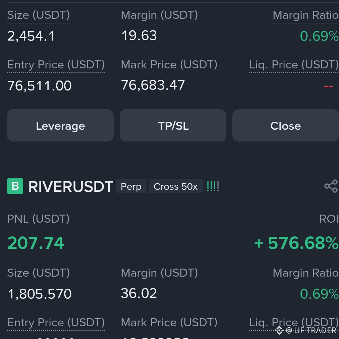Tap the green signal bars indicator icon
Viewport: 339px width, 339px height.
coord(213,186)
